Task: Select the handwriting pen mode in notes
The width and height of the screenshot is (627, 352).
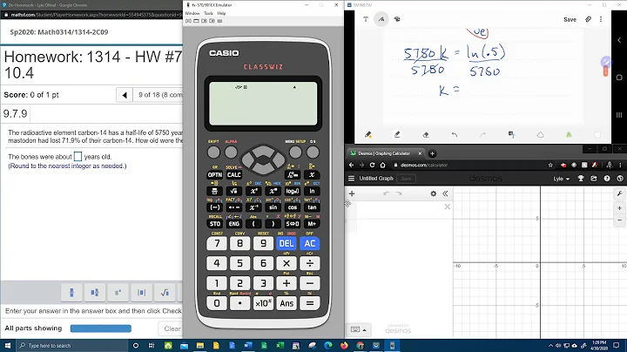Action: tap(381, 19)
